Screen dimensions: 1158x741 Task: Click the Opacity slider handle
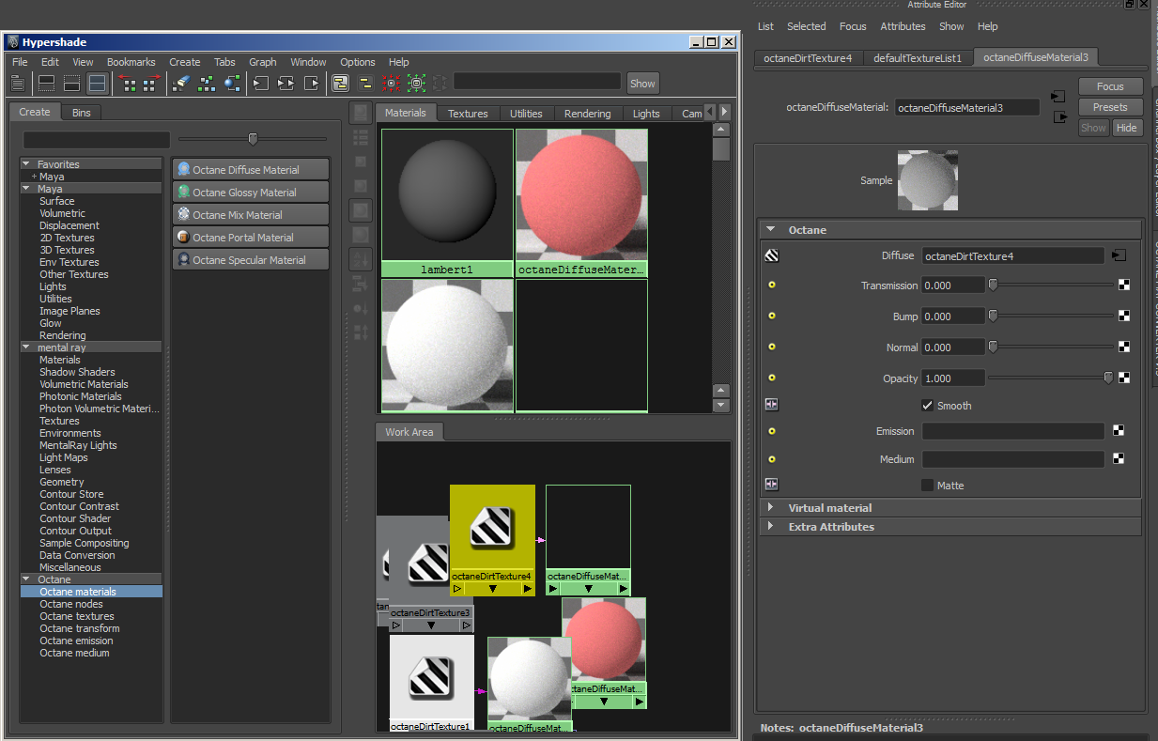(1108, 378)
